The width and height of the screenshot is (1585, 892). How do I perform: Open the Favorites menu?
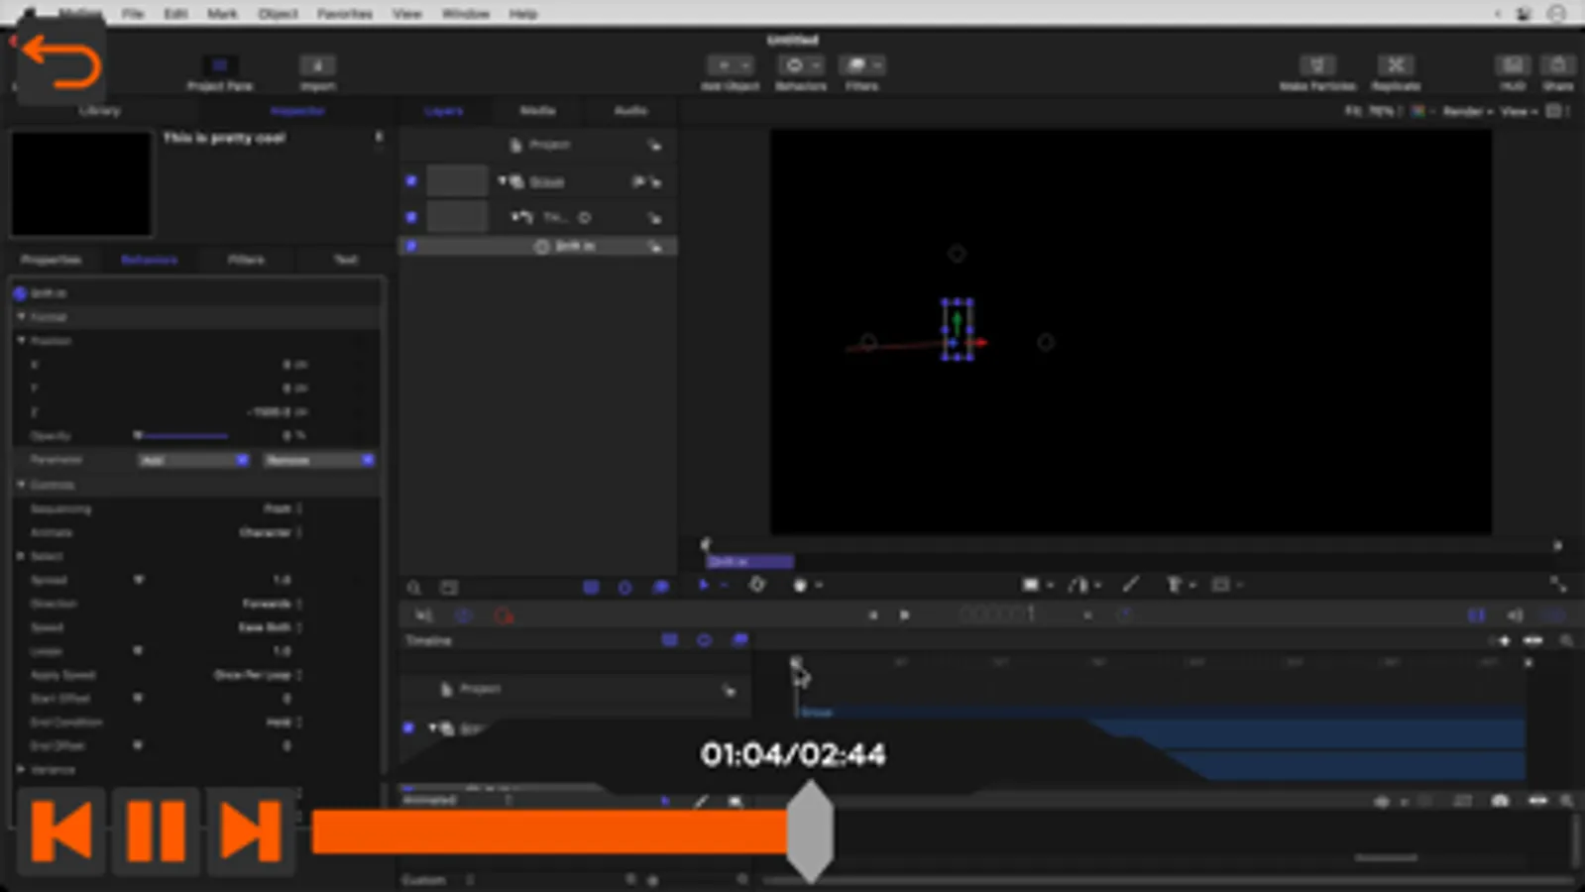click(x=344, y=14)
